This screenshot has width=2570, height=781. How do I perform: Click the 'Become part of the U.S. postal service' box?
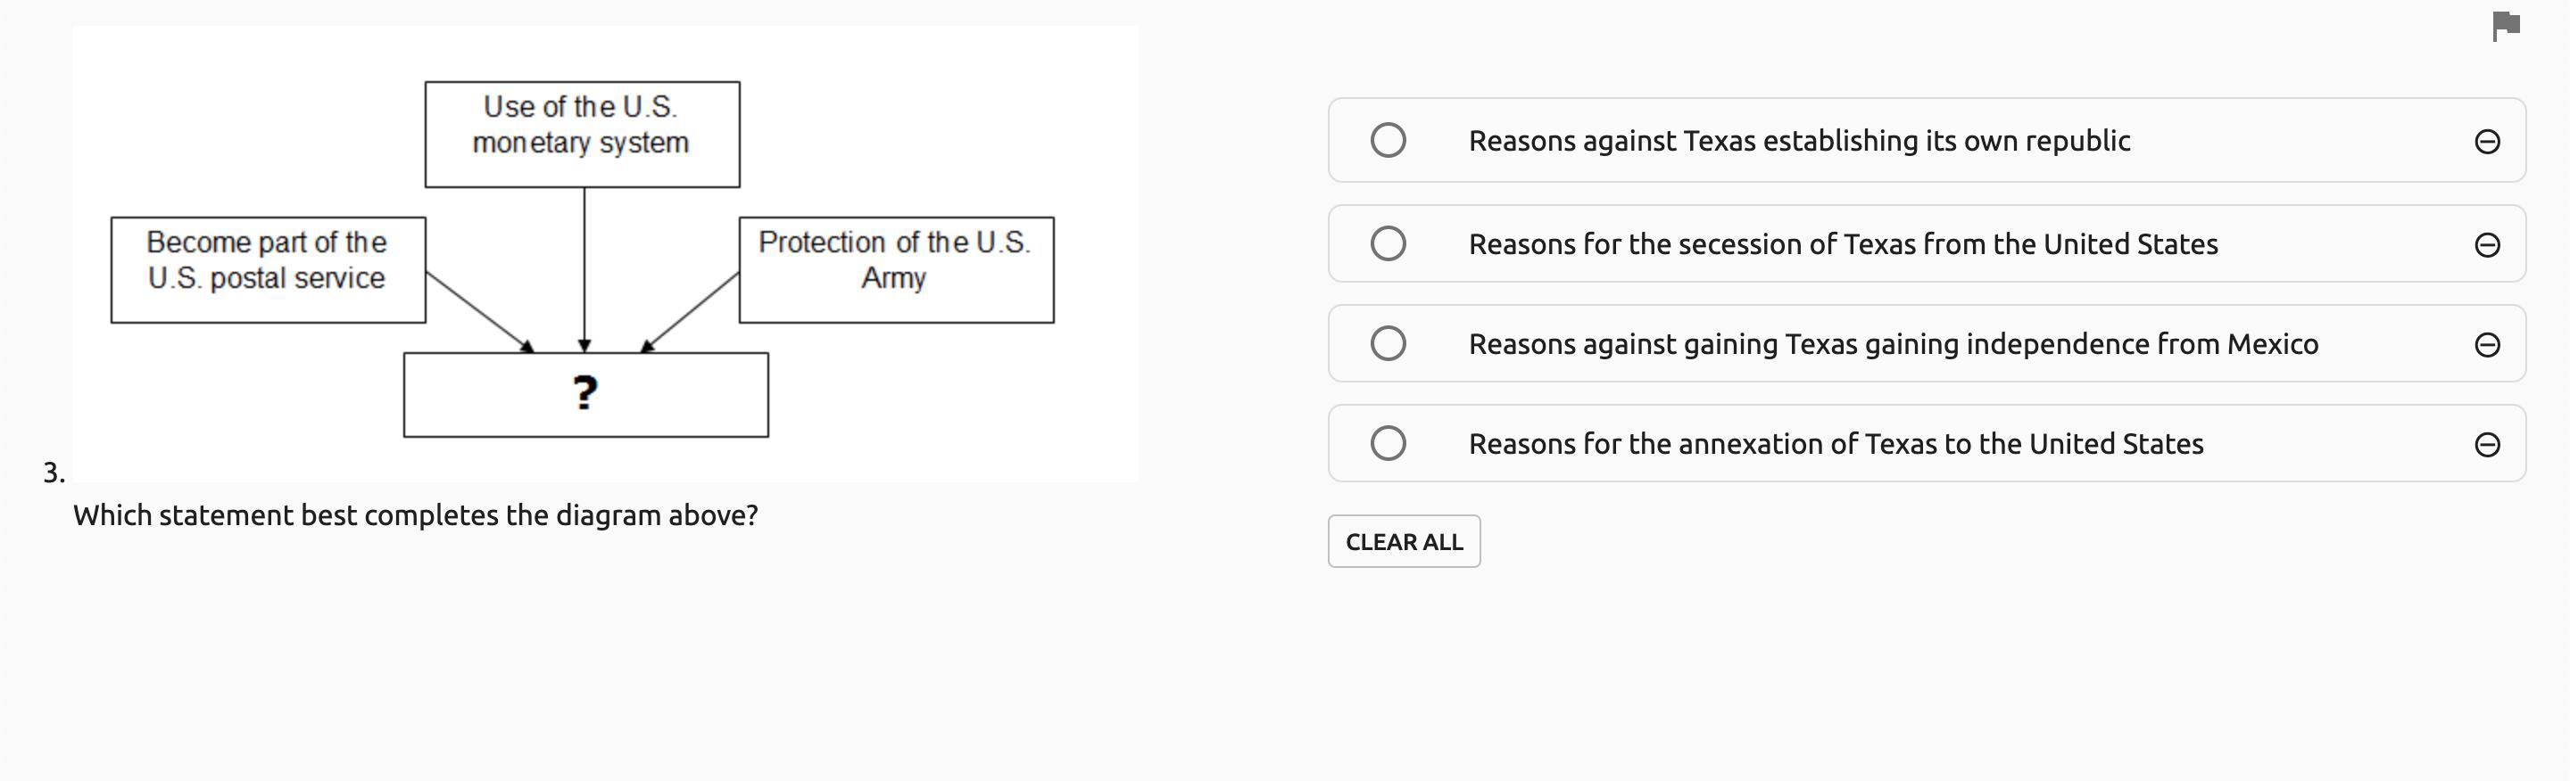pos(268,269)
